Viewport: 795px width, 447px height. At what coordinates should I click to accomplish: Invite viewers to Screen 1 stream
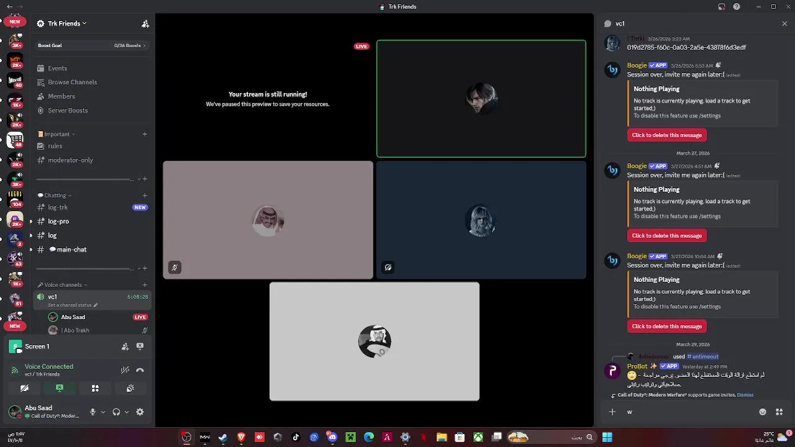pyautogui.click(x=125, y=346)
